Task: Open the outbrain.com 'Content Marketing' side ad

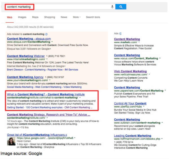Action: pyautogui.click(x=127, y=120)
